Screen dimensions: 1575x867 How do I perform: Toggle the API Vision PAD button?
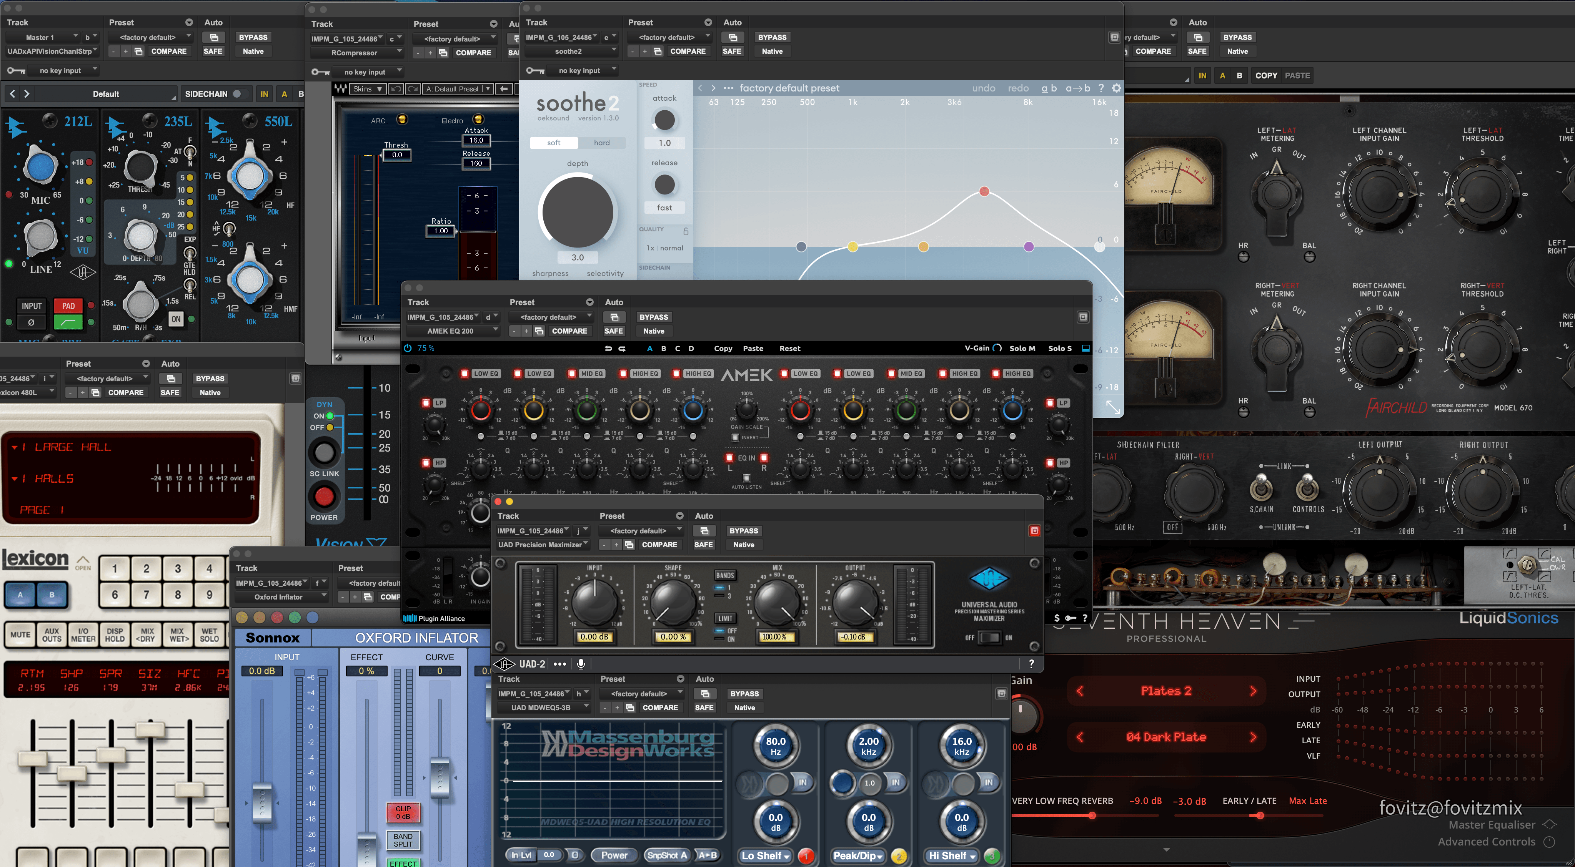(68, 306)
